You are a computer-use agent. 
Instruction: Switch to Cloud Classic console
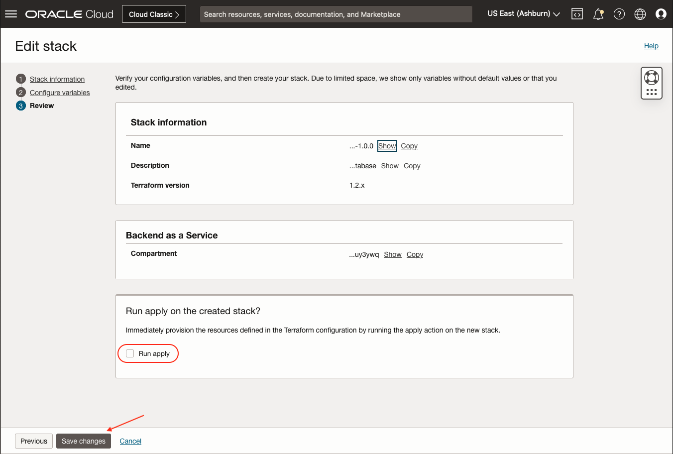[154, 14]
